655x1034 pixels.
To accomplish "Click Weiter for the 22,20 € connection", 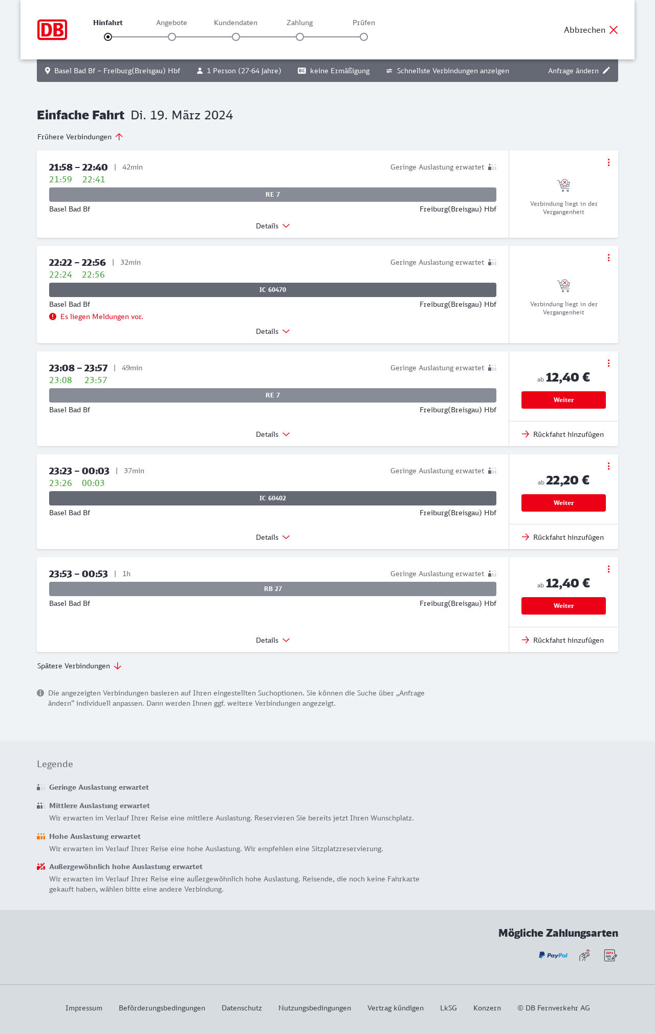I will (563, 503).
